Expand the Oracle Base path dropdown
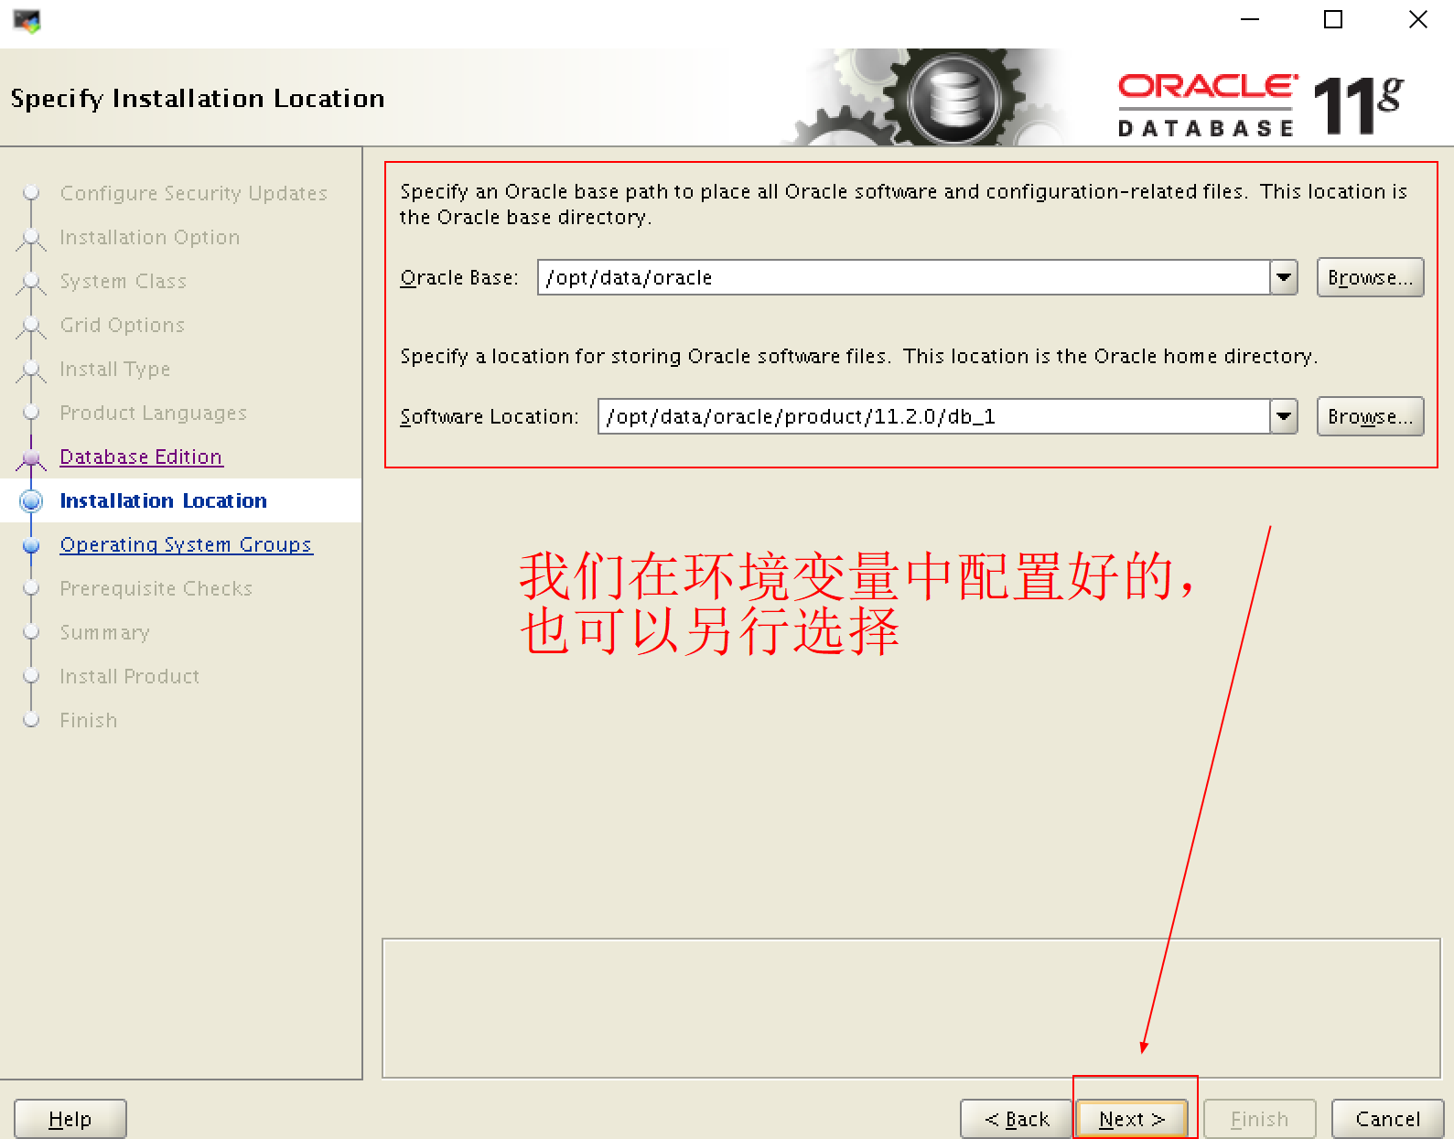This screenshot has width=1454, height=1139. click(1284, 277)
